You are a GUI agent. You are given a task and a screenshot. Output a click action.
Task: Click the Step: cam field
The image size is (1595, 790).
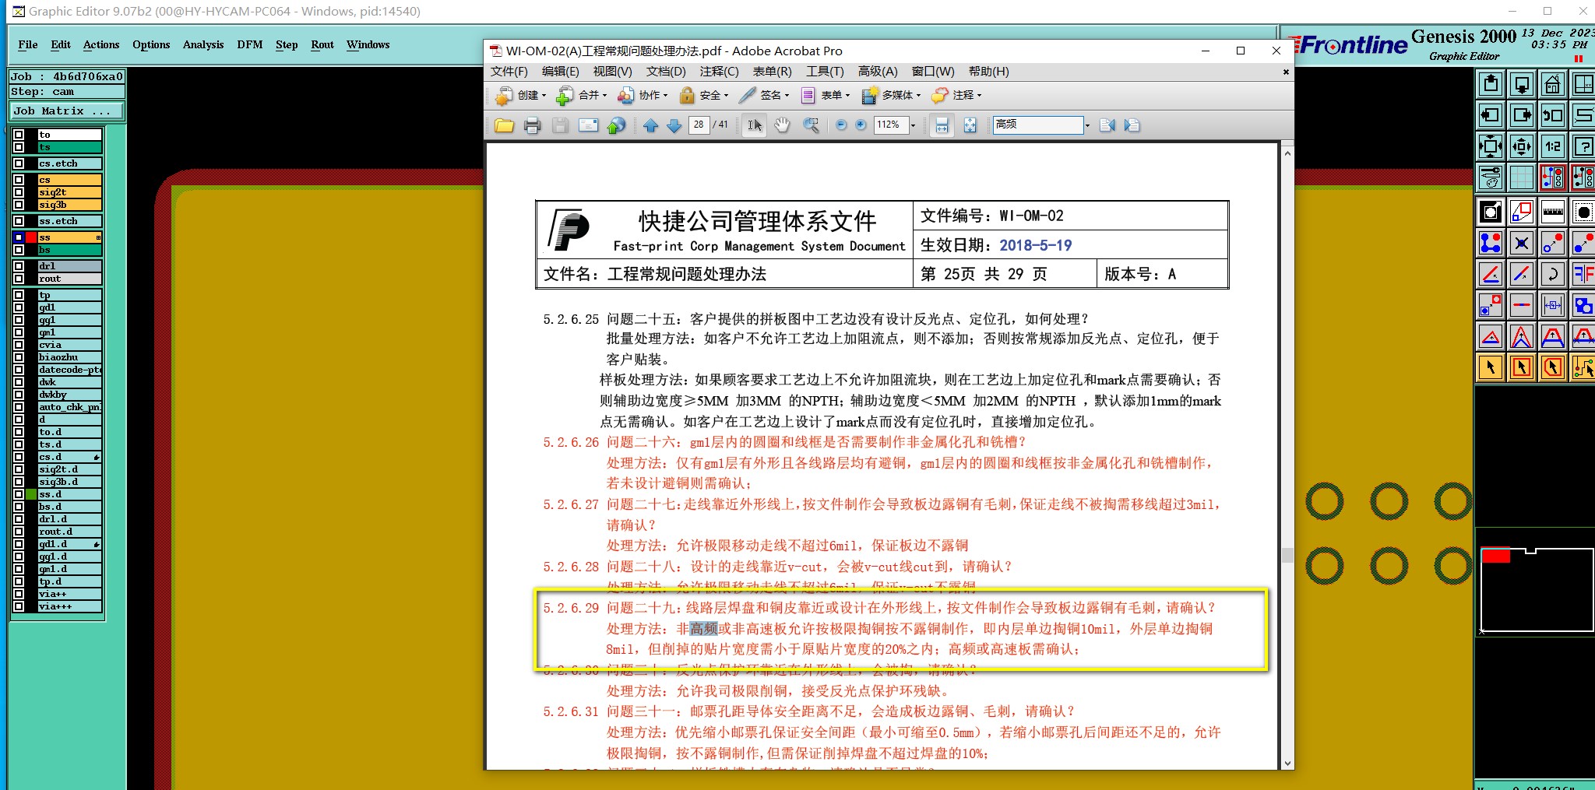coord(67,91)
